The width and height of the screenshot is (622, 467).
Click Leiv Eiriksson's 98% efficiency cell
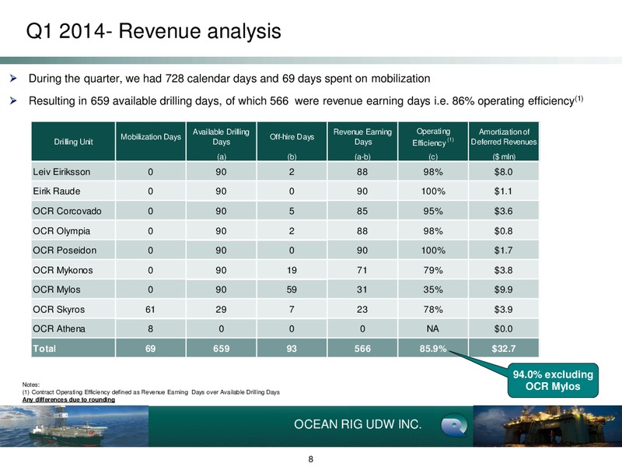[433, 172]
